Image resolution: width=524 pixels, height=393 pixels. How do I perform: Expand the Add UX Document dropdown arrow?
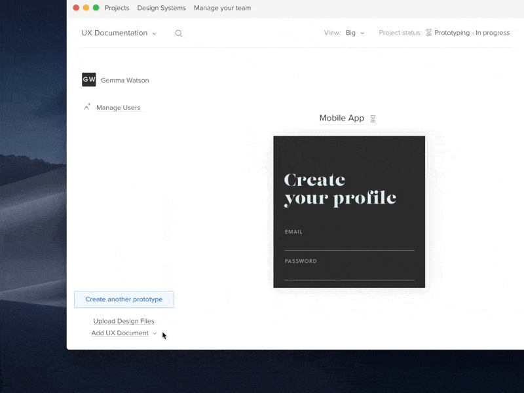click(155, 333)
